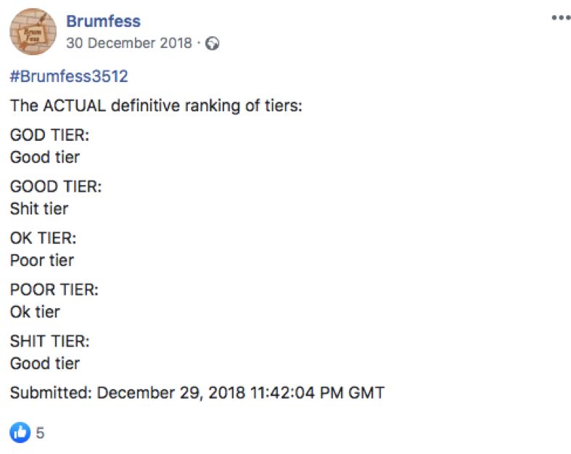The image size is (571, 454).
Task: Click the 'SHIT TIER:' heading text
Action: tap(49, 341)
